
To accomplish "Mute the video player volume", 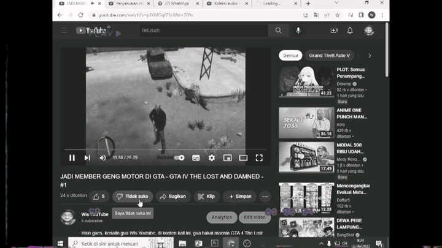I will (x=103, y=158).
